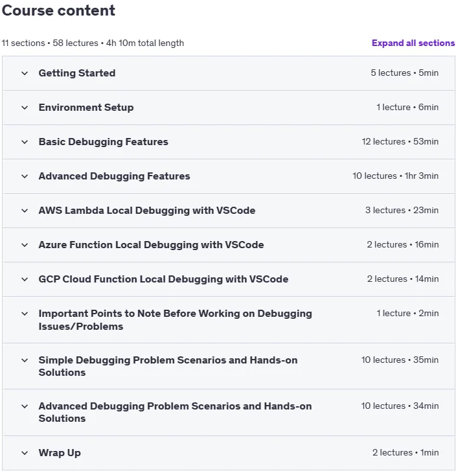Select Azure Function Local Debugging title

point(151,245)
